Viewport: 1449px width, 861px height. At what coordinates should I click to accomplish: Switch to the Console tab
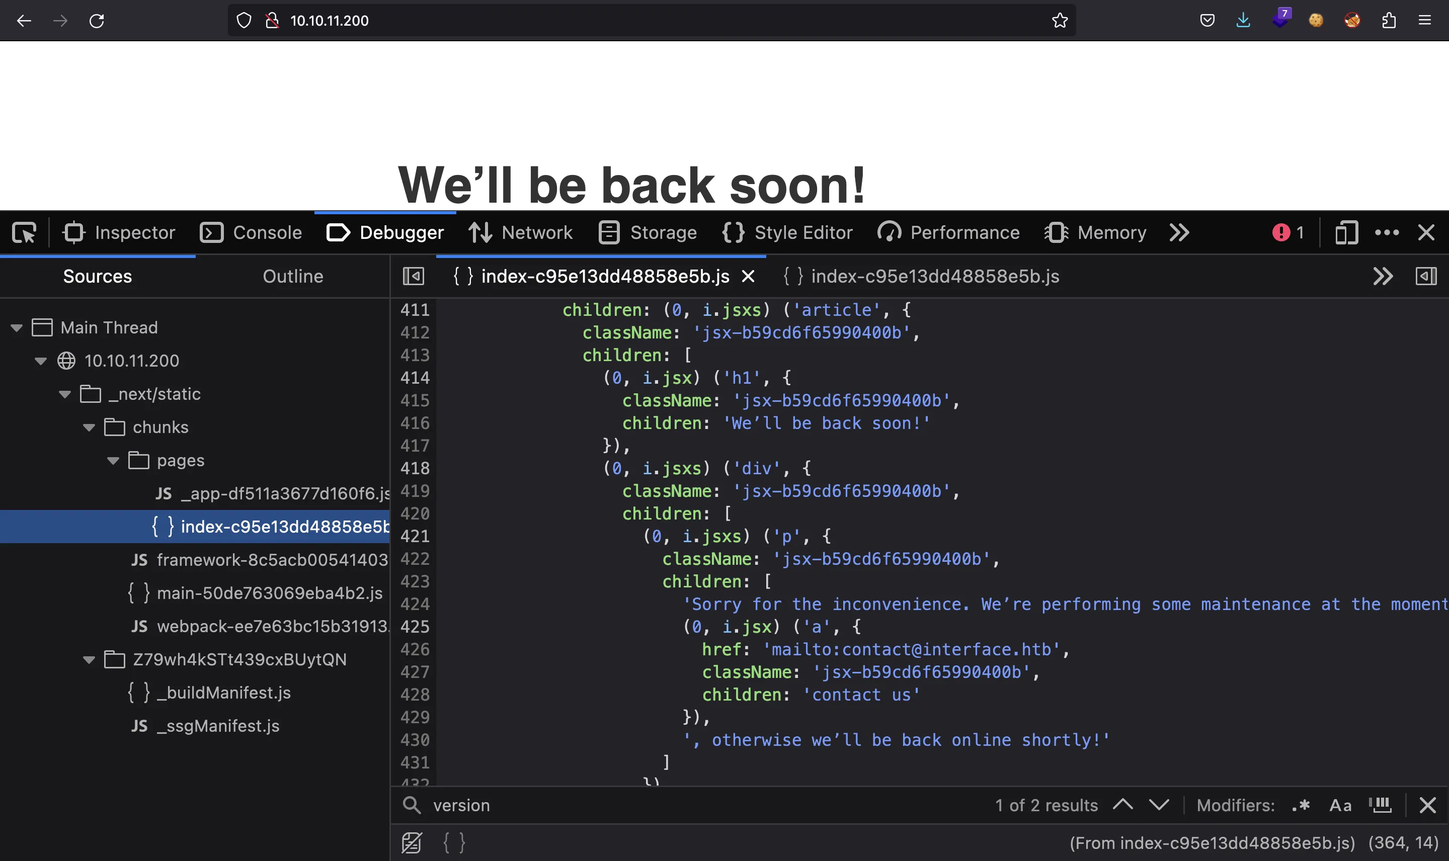251,233
